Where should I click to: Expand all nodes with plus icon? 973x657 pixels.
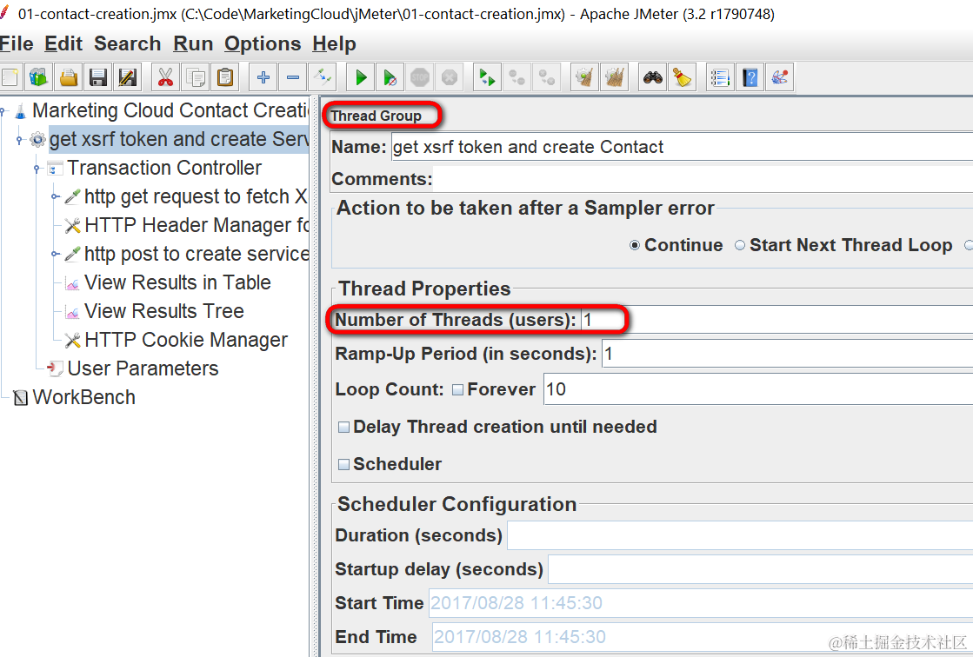[x=263, y=77]
